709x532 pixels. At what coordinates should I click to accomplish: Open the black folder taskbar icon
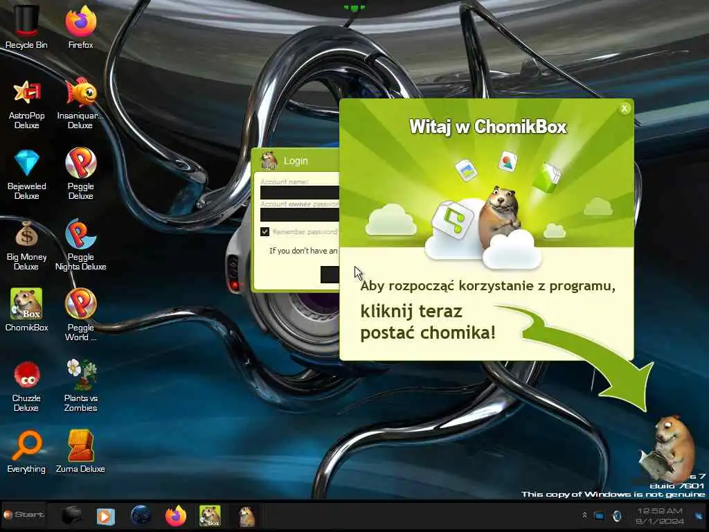pyautogui.click(x=71, y=515)
